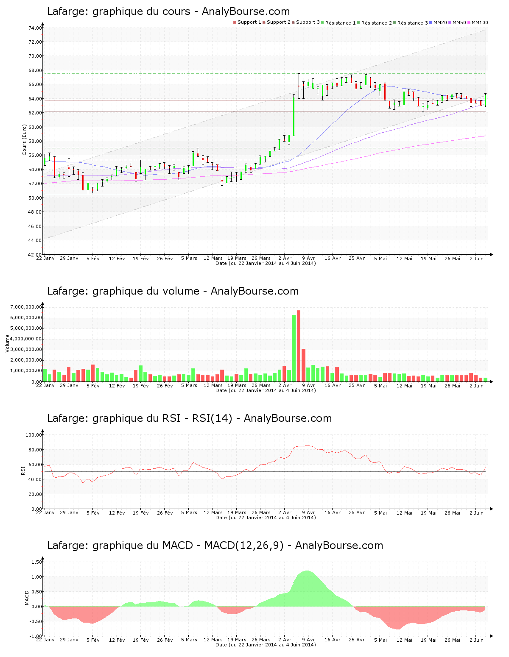The width and height of the screenshot is (509, 657).
Task: Click the -1.00 value on MACD axis
Action: point(36,636)
